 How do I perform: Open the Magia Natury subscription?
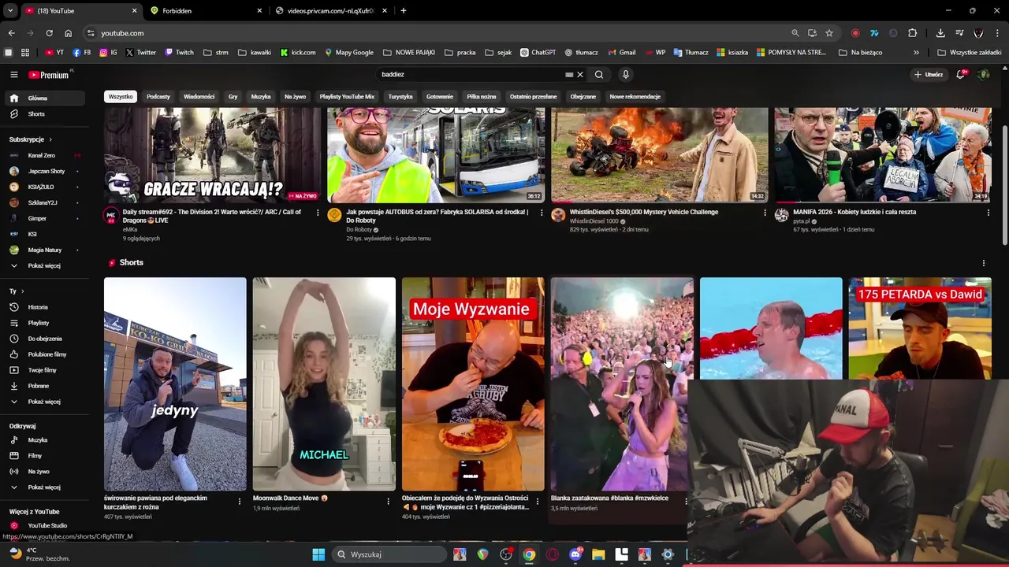click(44, 250)
